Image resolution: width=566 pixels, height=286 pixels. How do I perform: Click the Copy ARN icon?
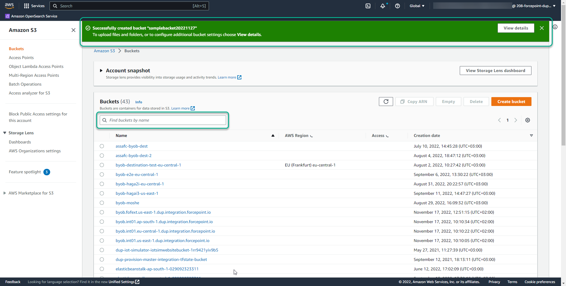pos(403,101)
